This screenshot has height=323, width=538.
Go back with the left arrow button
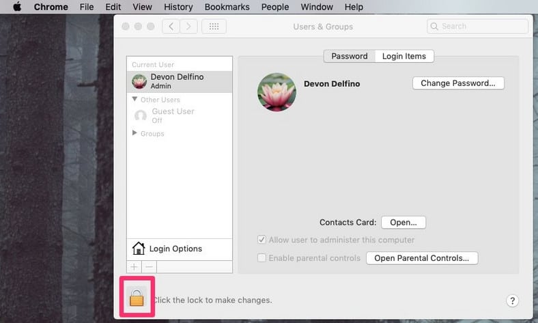171,27
